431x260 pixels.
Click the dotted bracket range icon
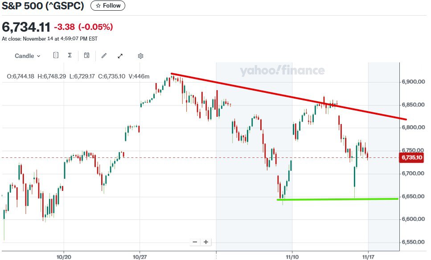pos(56,56)
